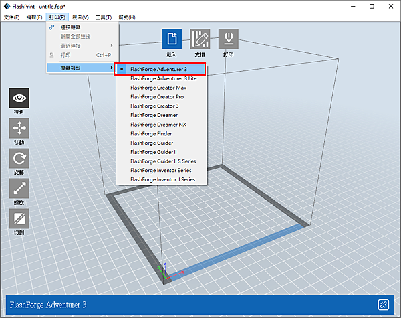Select FlashForge Guider II S Series
This screenshot has height=318, width=401.
pyautogui.click(x=162, y=161)
